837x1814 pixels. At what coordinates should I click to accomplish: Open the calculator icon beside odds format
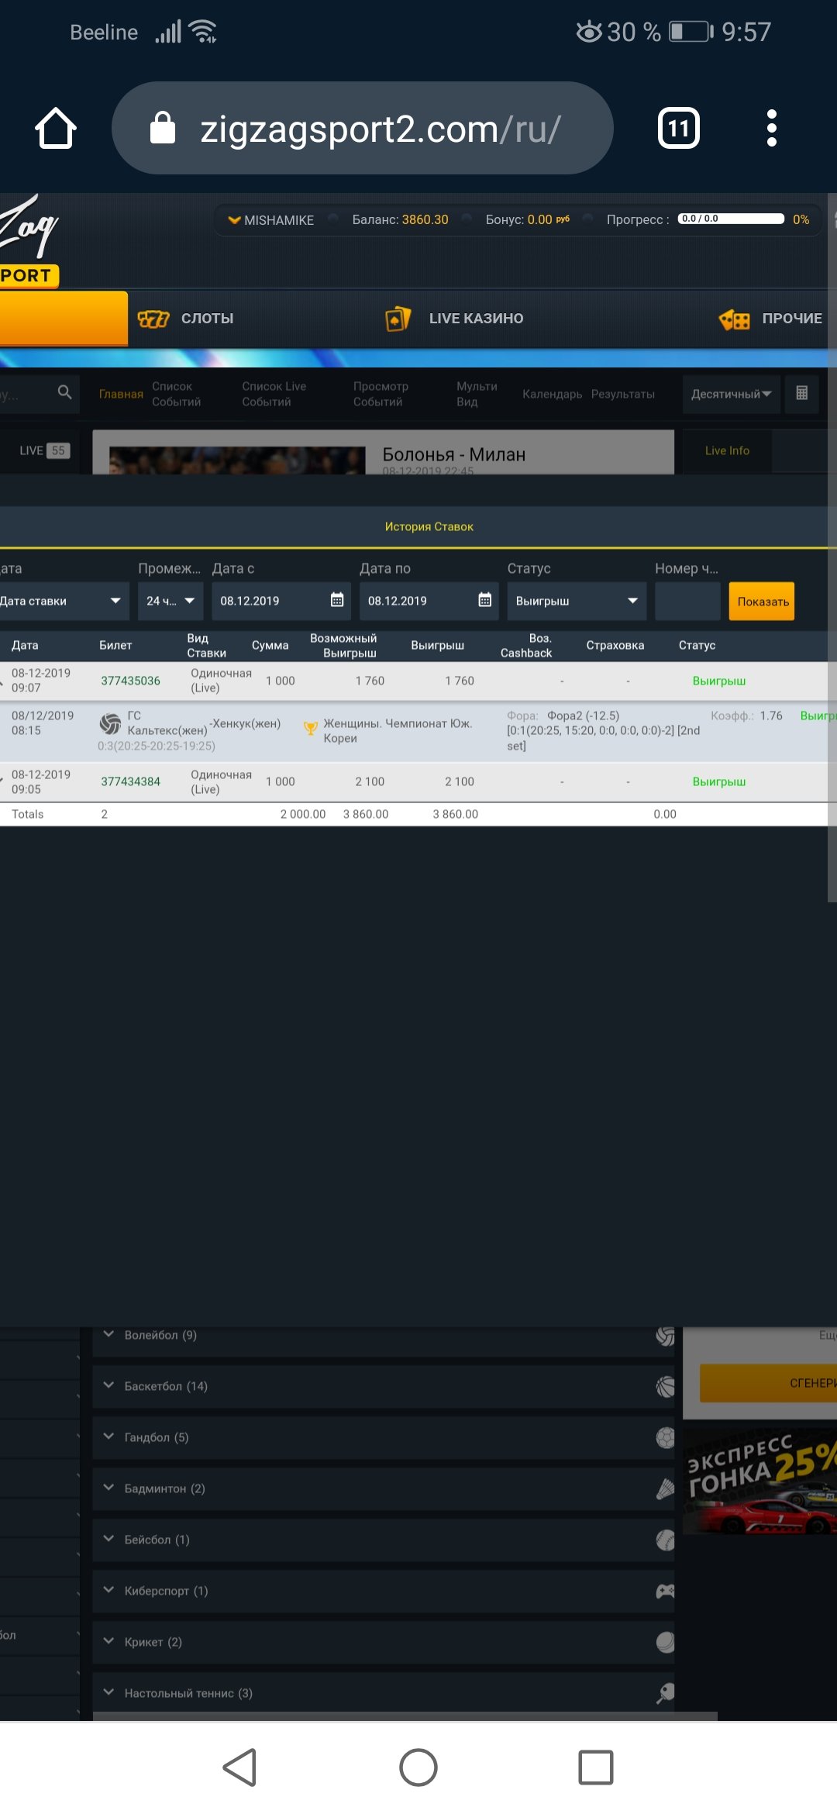pyautogui.click(x=801, y=393)
